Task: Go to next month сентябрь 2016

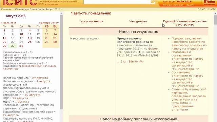Action: 49,23
